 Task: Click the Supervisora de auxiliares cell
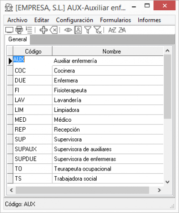(108, 149)
